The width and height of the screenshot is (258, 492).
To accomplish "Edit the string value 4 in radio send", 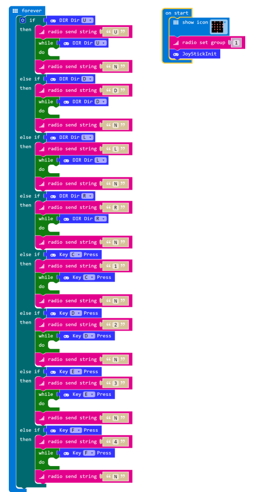I will pyautogui.click(x=115, y=441).
